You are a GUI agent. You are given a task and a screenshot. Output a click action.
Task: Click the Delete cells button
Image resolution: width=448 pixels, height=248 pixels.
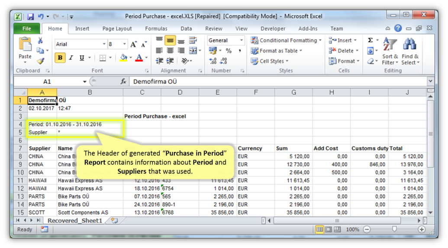(x=343, y=51)
